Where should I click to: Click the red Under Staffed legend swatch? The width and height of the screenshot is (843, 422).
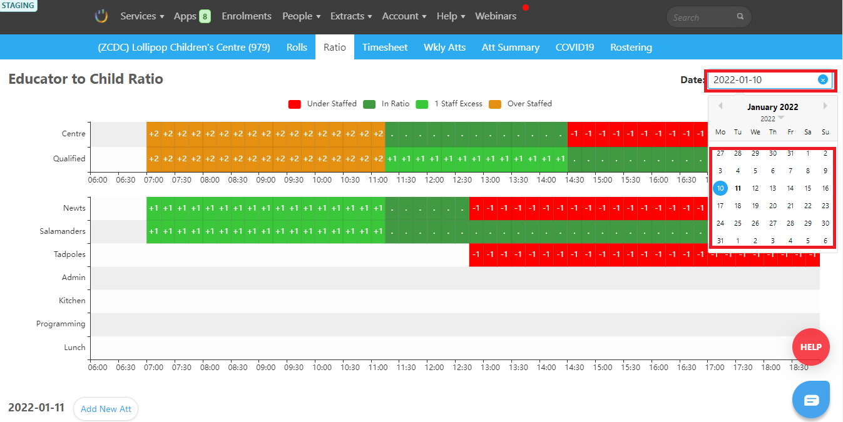click(295, 104)
